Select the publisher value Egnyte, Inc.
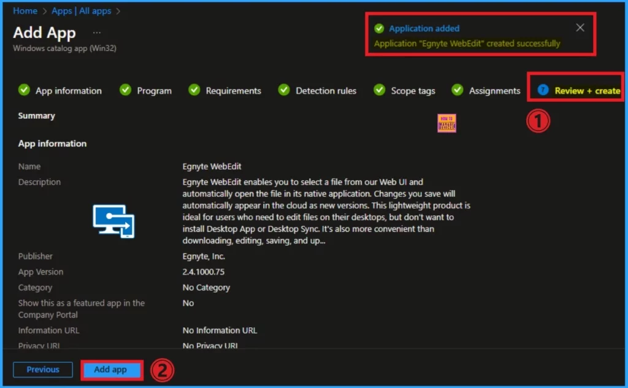628x388 pixels. pyautogui.click(x=204, y=256)
